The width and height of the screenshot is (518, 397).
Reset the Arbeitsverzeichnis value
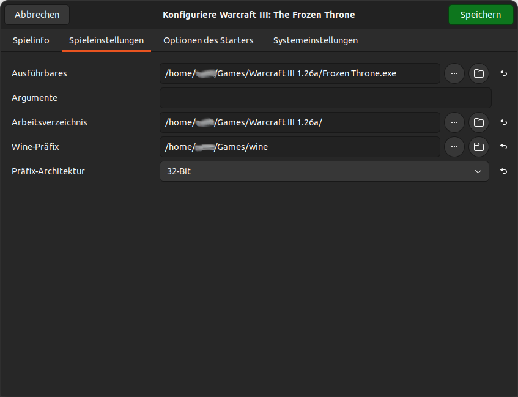pos(503,122)
